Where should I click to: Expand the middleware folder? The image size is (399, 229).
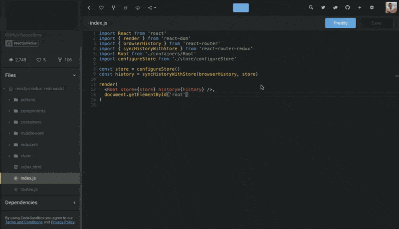click(9, 133)
